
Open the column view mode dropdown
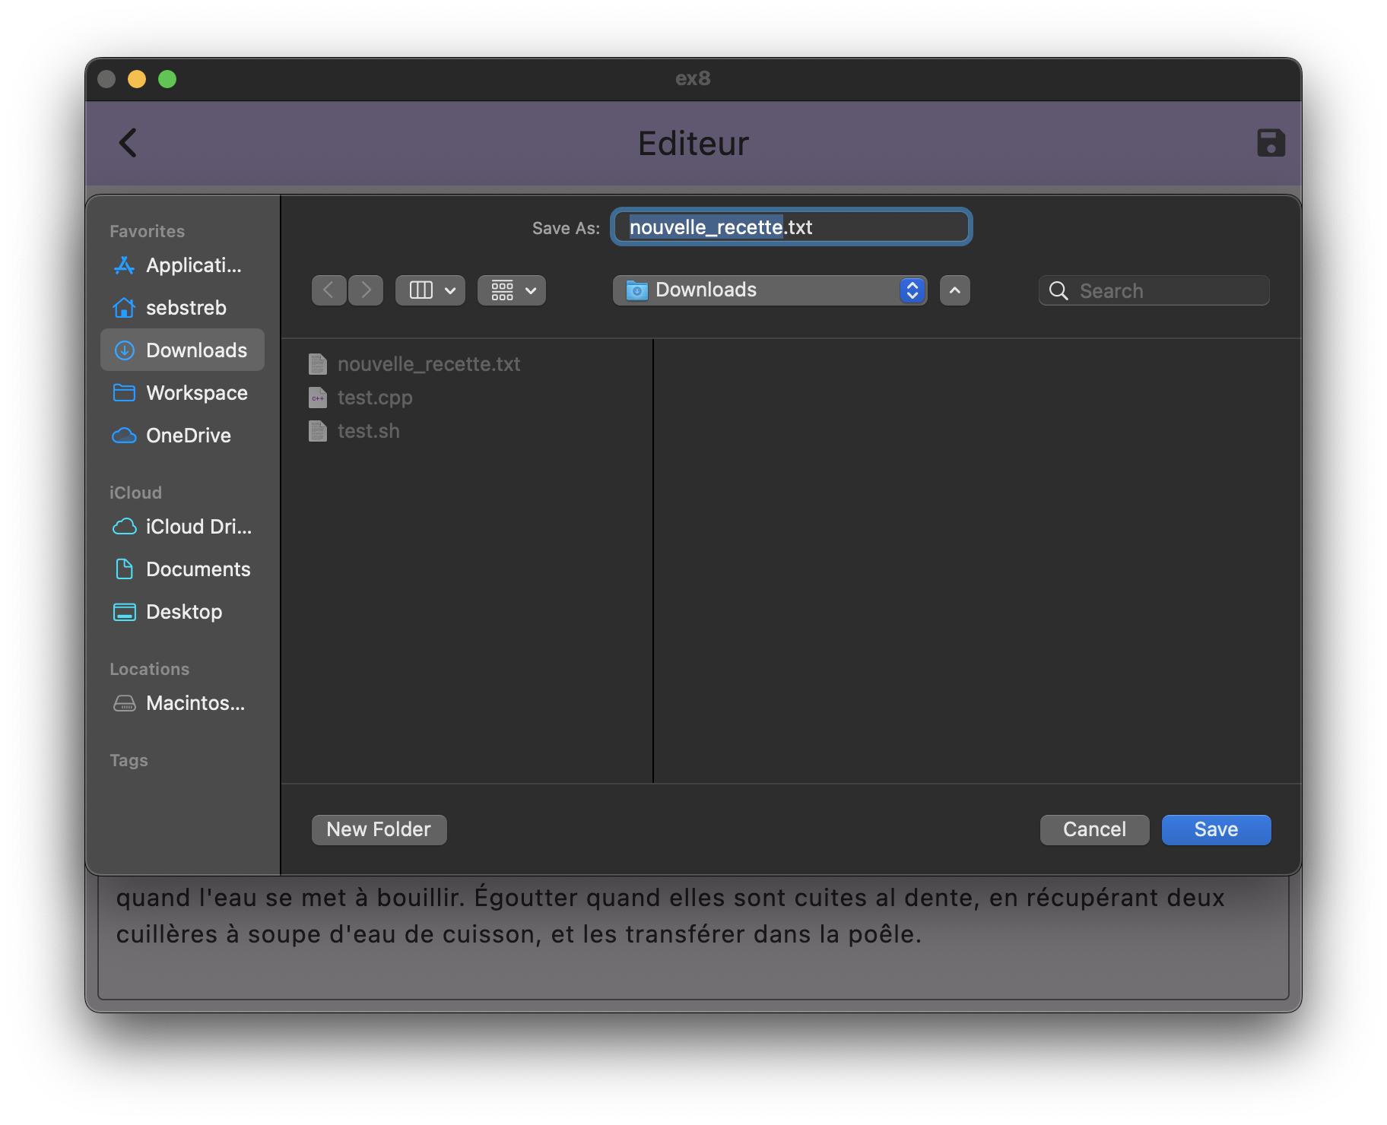[x=430, y=290]
